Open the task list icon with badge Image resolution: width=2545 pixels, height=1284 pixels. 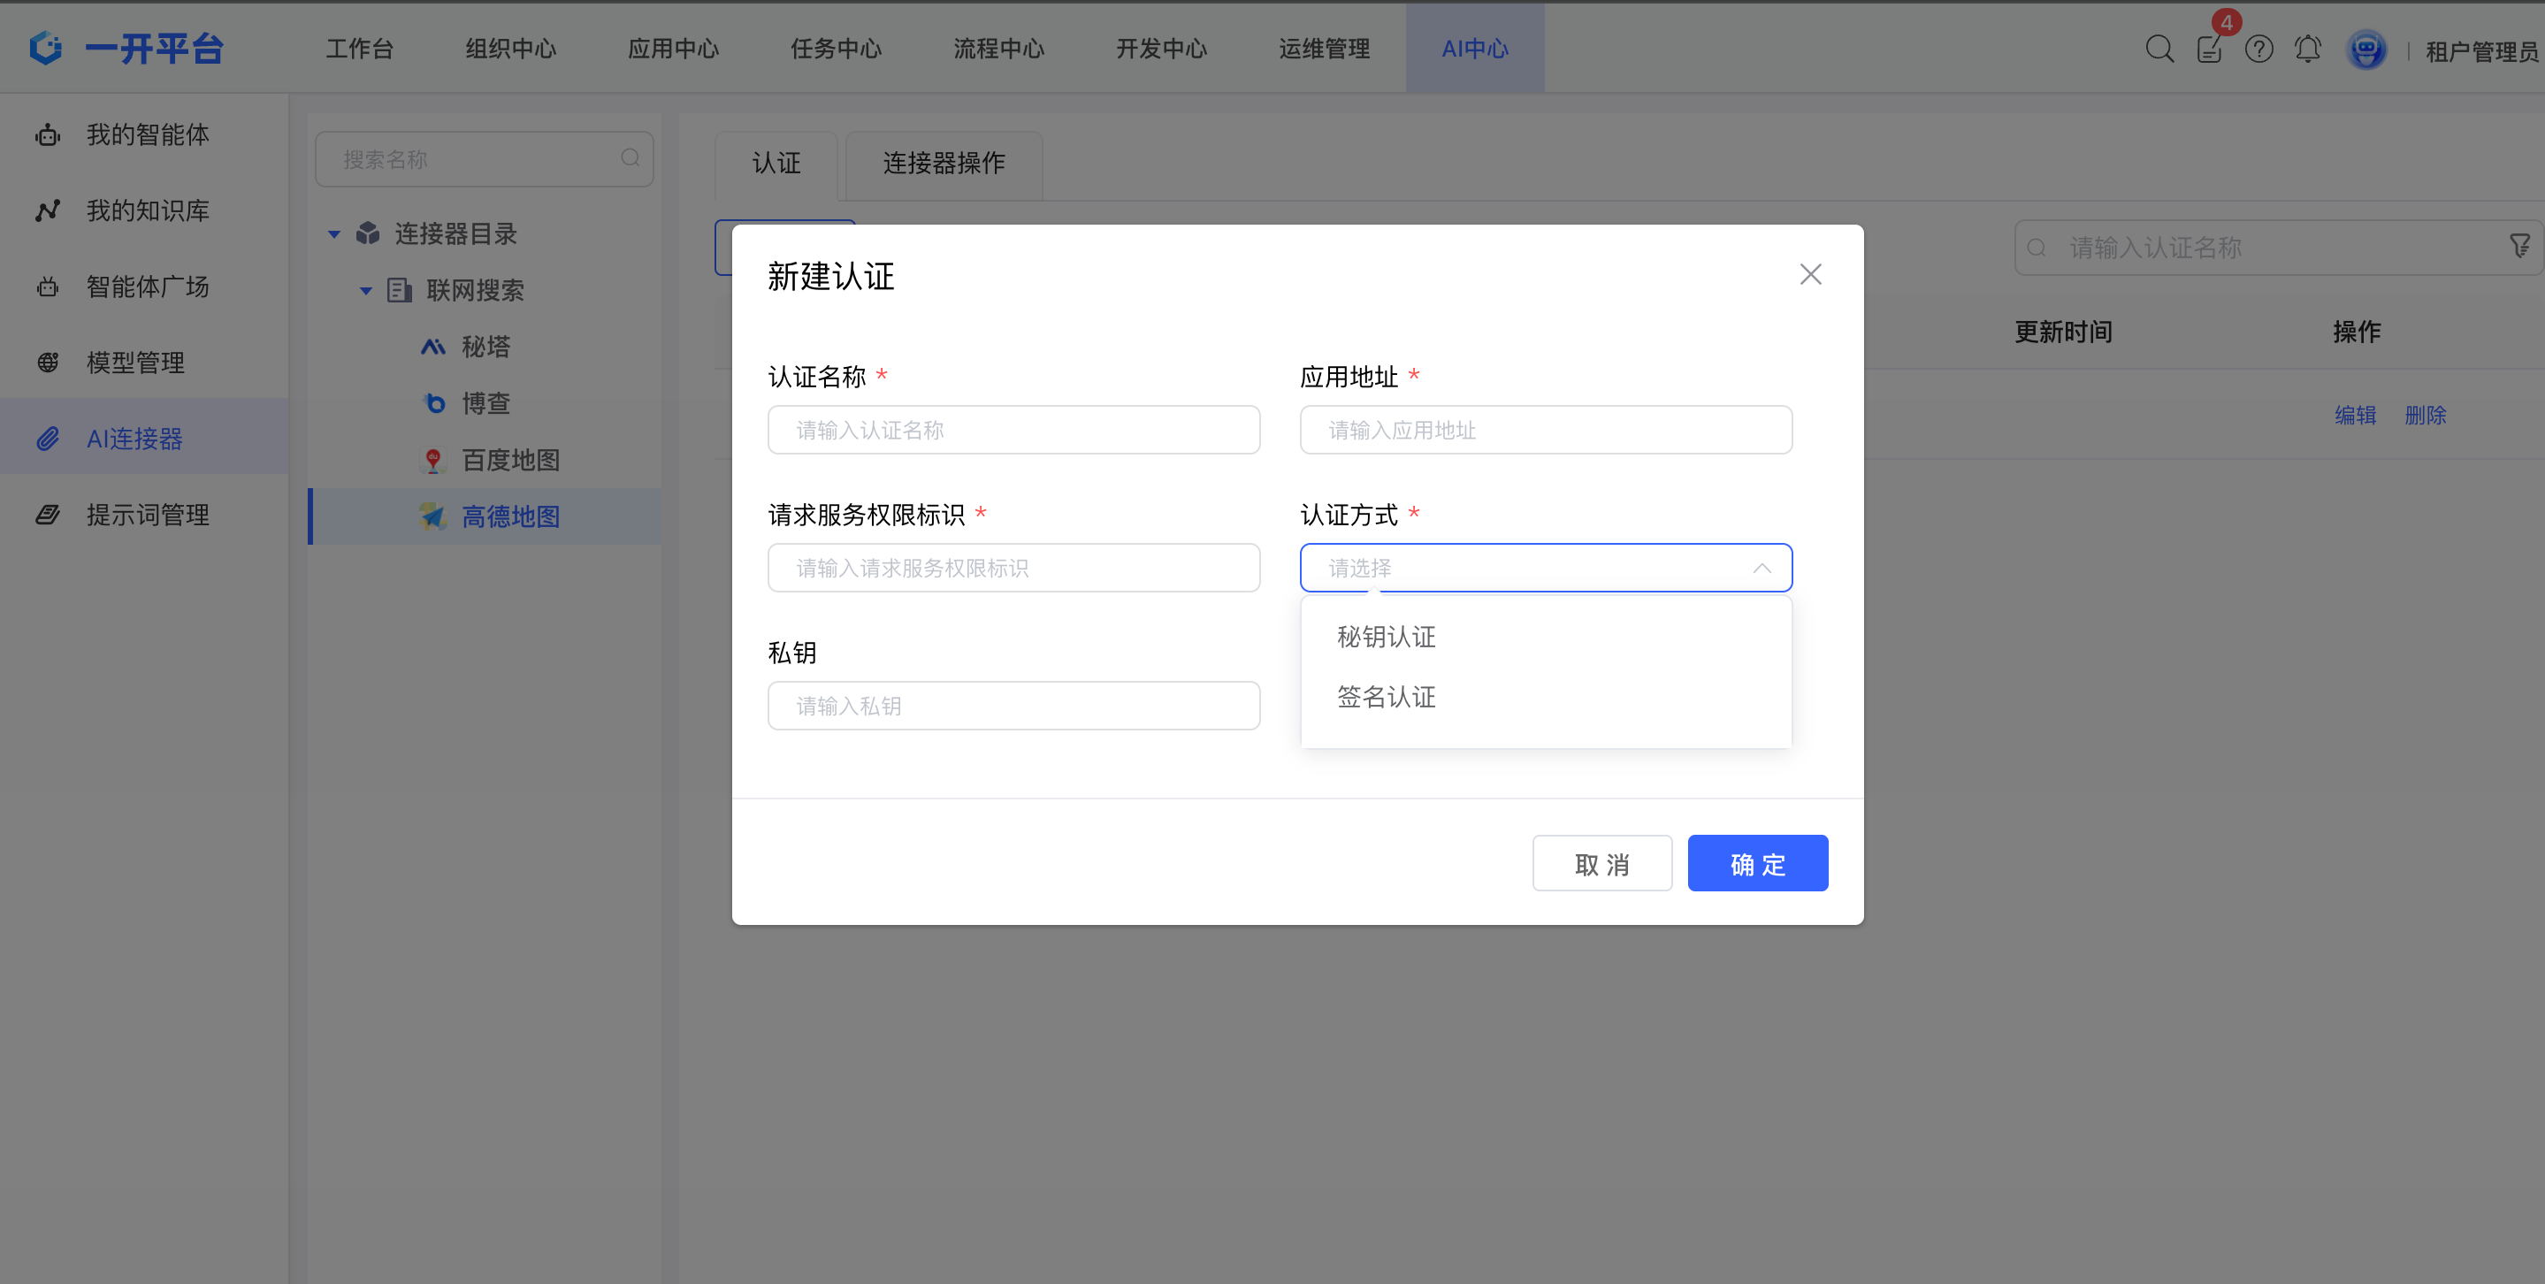(2209, 50)
